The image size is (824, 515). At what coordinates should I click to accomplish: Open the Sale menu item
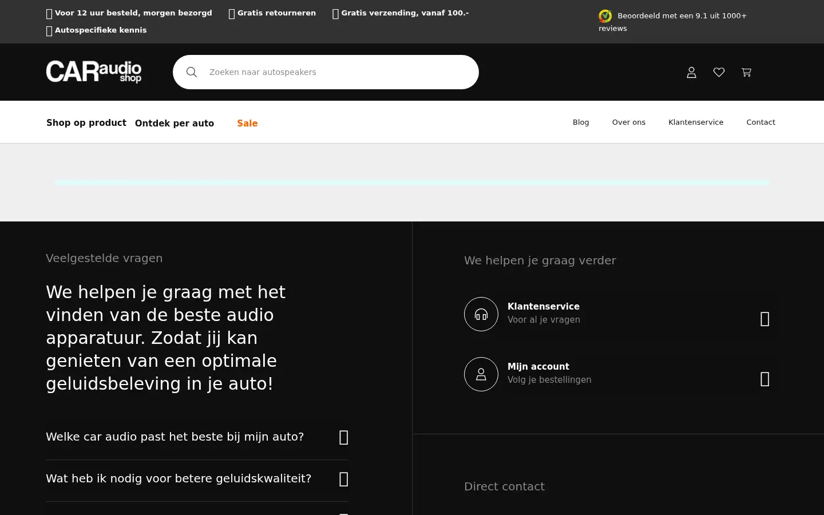point(247,123)
